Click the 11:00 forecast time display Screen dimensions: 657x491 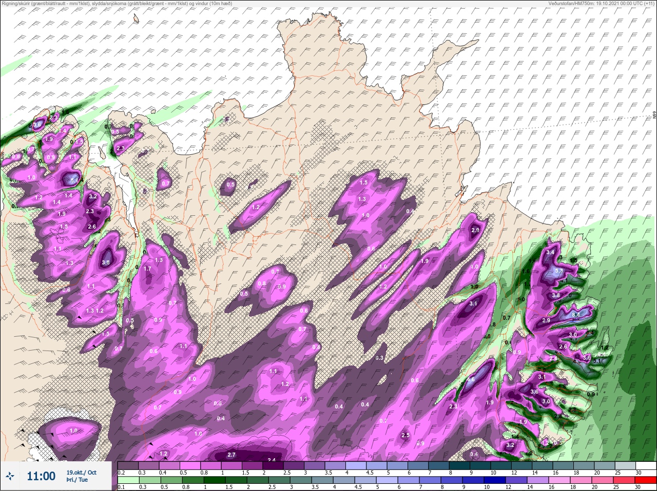point(41,476)
